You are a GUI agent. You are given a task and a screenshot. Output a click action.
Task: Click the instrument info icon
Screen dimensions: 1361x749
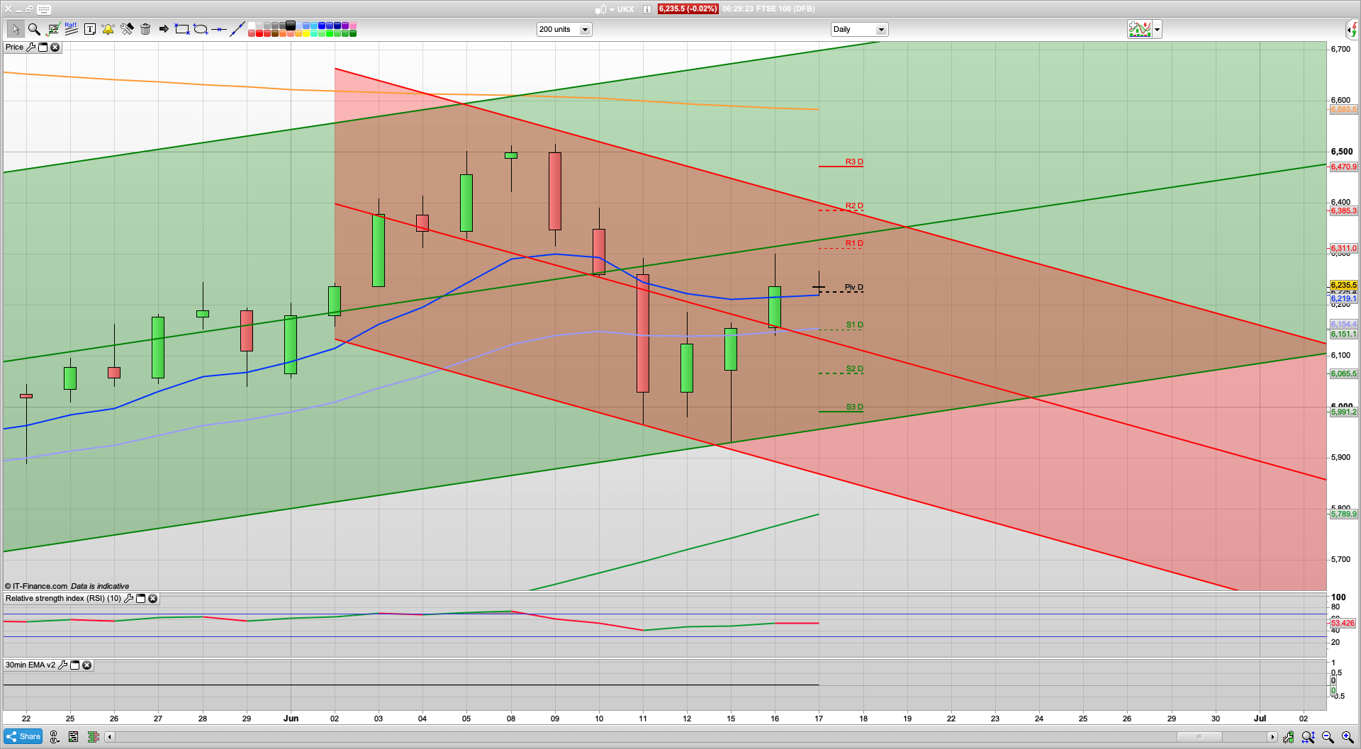click(647, 9)
